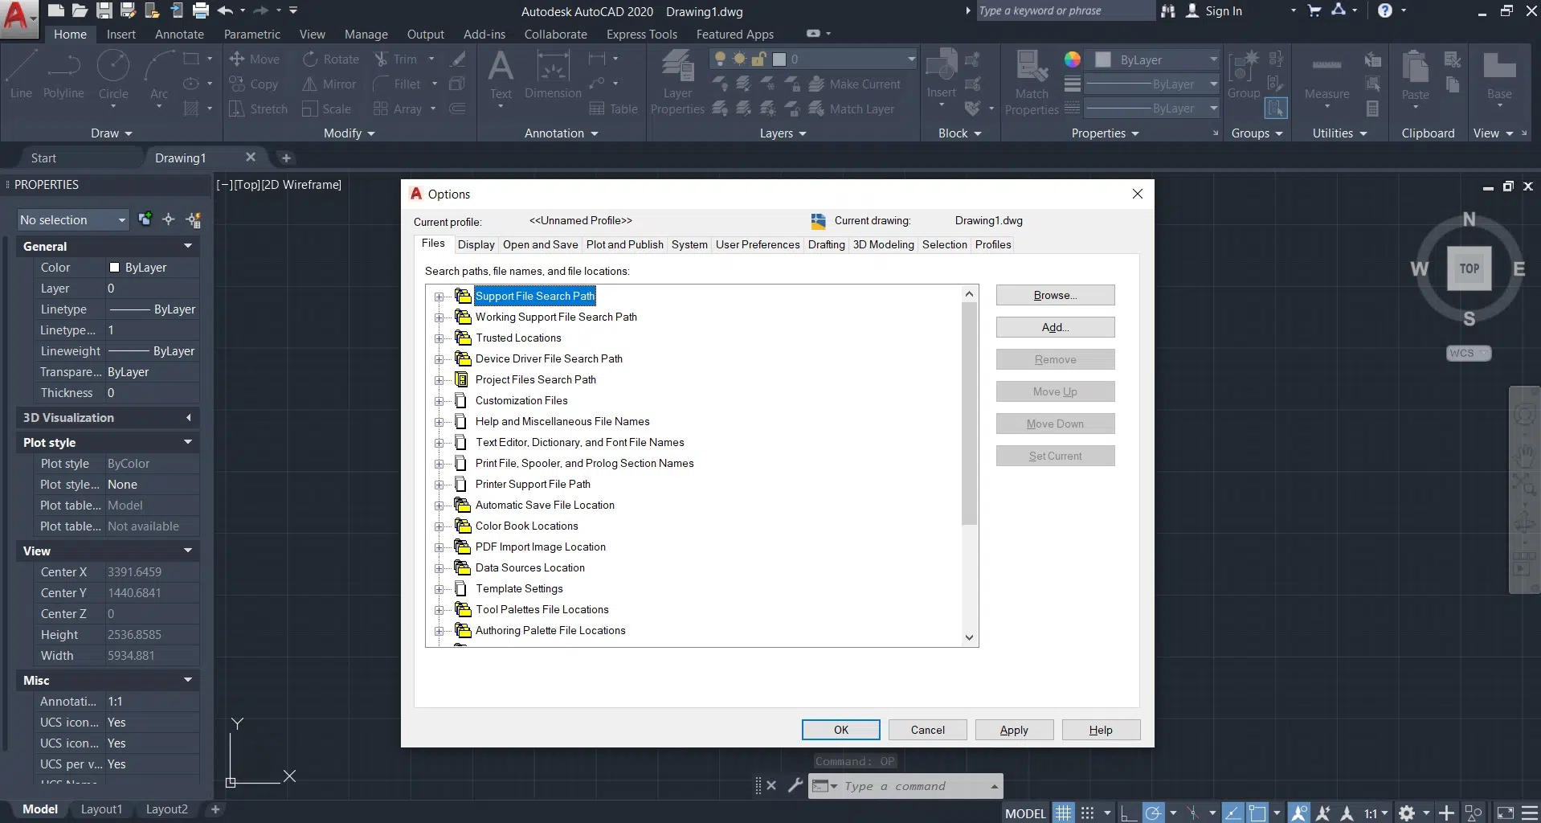Image resolution: width=1541 pixels, height=823 pixels.
Task: Click the vertical scrollbar in paths list
Action: click(969, 414)
